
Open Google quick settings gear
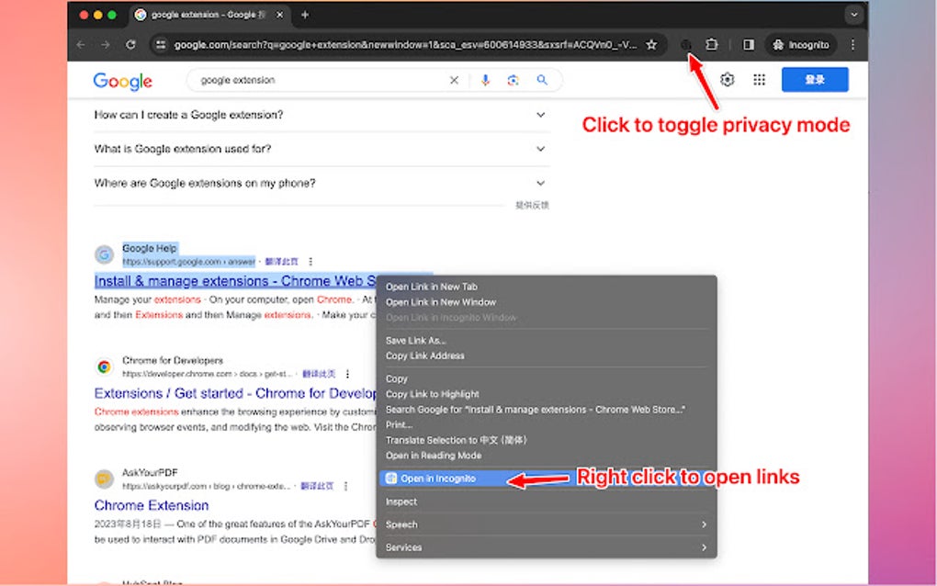[727, 79]
